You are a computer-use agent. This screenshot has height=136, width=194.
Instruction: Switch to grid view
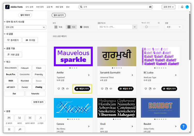click(71, 27)
